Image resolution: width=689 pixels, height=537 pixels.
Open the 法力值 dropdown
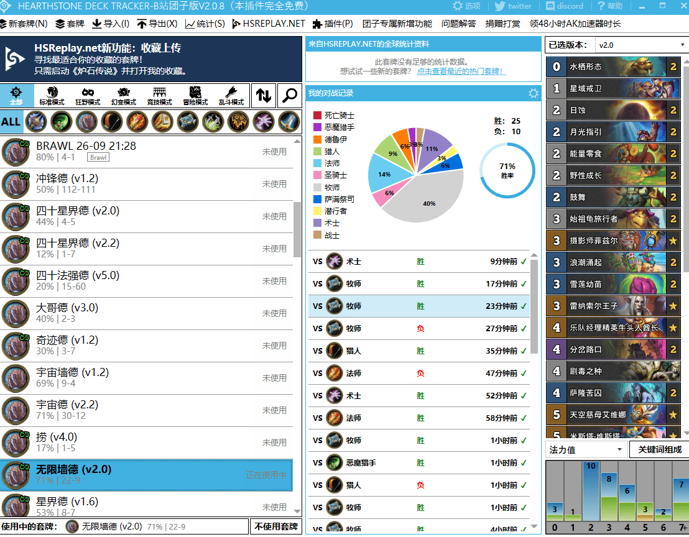point(586,449)
